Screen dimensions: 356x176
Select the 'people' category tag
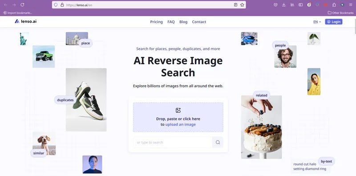(x=280, y=45)
